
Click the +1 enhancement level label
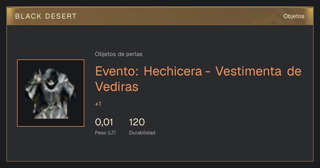98,104
